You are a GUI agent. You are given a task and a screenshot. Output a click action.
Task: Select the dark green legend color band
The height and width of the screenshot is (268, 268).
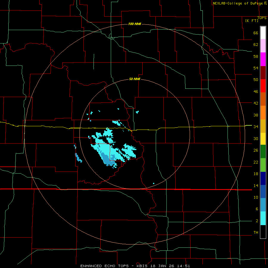click(x=263, y=152)
